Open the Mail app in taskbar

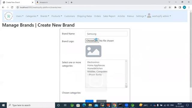point(96,105)
